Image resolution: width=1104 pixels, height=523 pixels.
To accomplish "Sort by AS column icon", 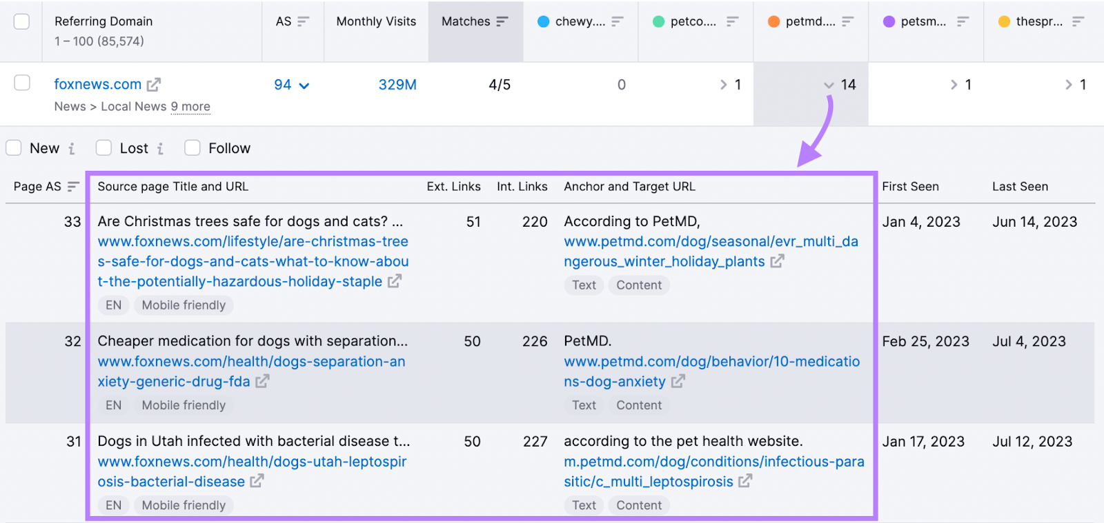I will coord(303,21).
